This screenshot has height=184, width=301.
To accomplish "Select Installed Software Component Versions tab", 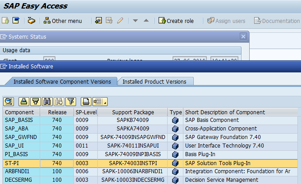I will coord(62,81).
